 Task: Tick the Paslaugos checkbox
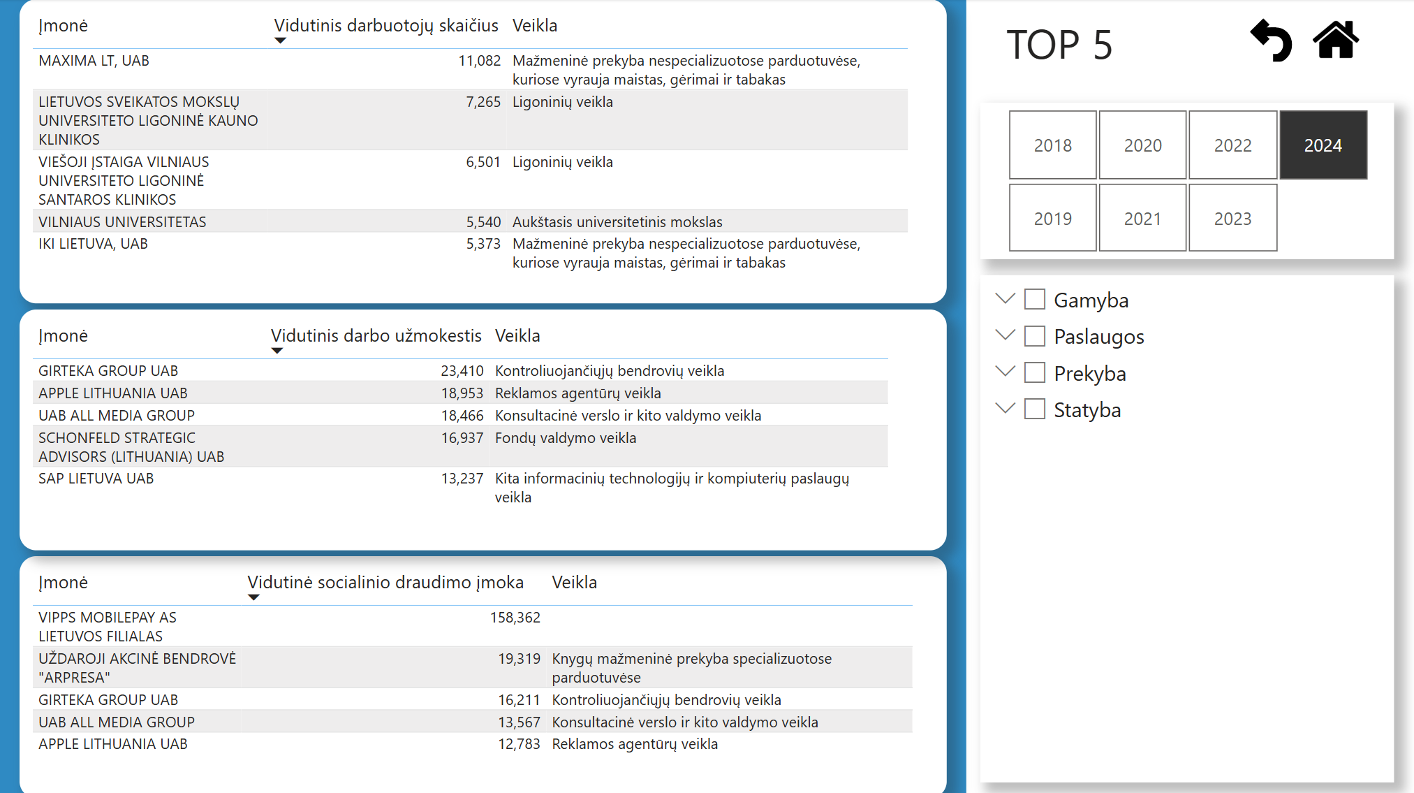pyautogui.click(x=1034, y=336)
